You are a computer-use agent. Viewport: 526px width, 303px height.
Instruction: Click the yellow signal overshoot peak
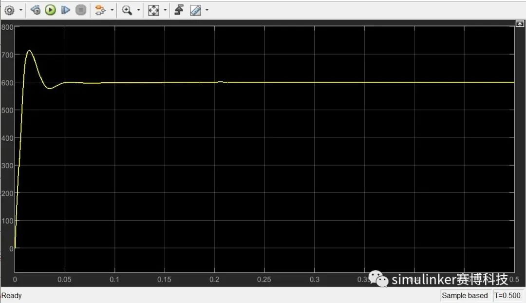click(29, 51)
